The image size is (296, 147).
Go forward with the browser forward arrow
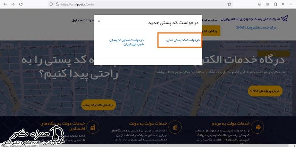point(13,4)
